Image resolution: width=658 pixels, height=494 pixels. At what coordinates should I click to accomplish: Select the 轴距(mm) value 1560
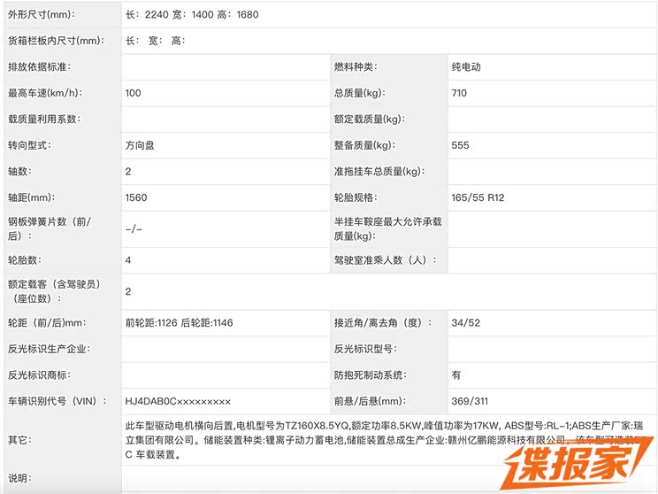tap(136, 197)
